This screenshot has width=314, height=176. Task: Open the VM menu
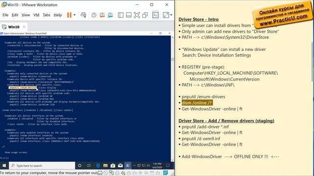(36, 15)
